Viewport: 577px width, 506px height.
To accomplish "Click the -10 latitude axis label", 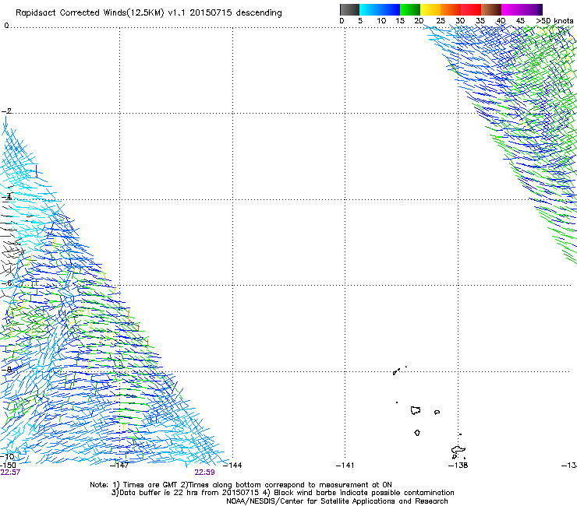I will tap(7, 456).
